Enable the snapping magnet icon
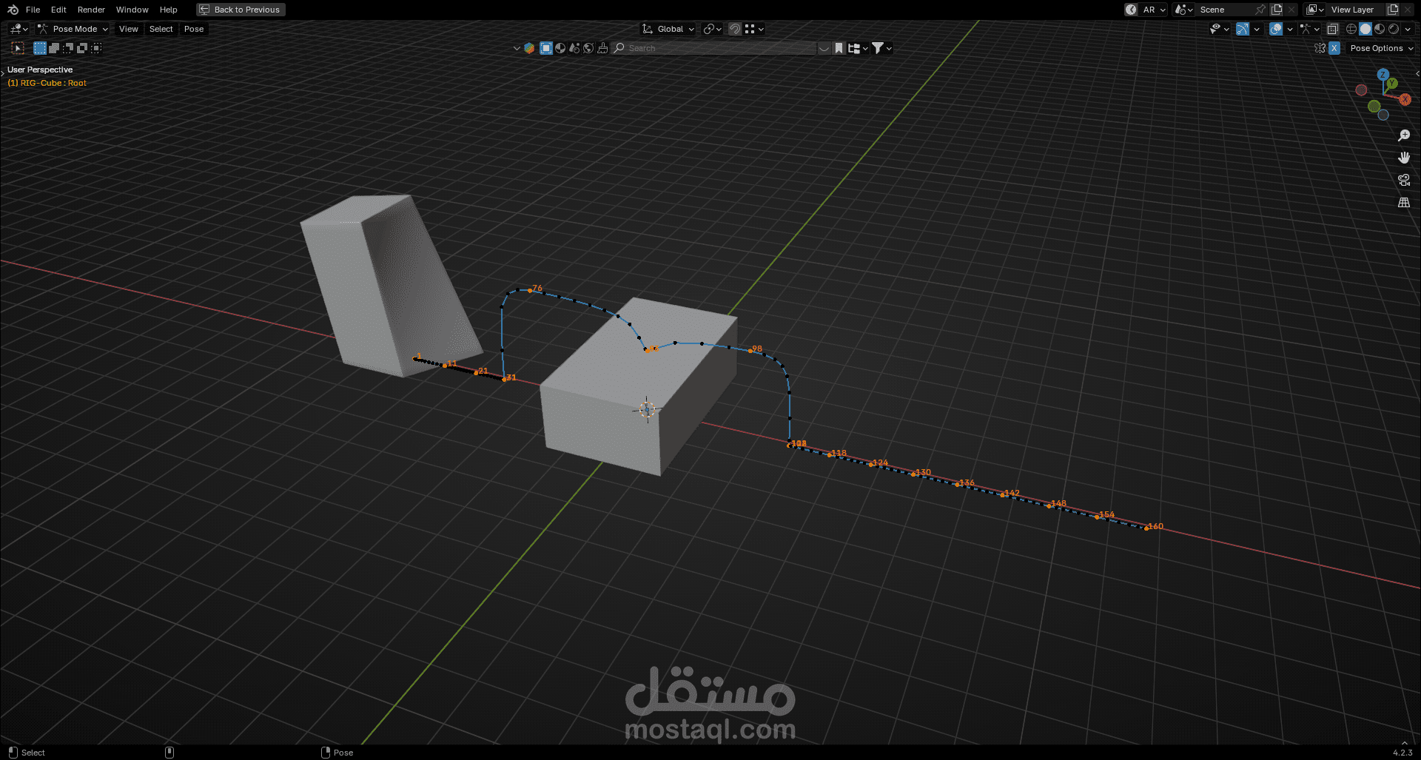The image size is (1421, 760). click(734, 29)
